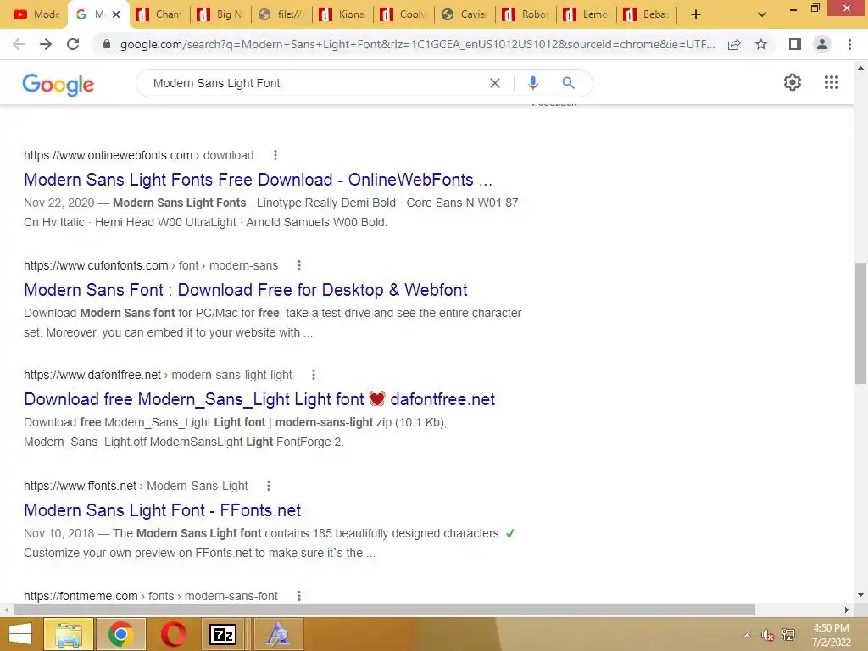Open more options for fontmeme result

pos(299,596)
